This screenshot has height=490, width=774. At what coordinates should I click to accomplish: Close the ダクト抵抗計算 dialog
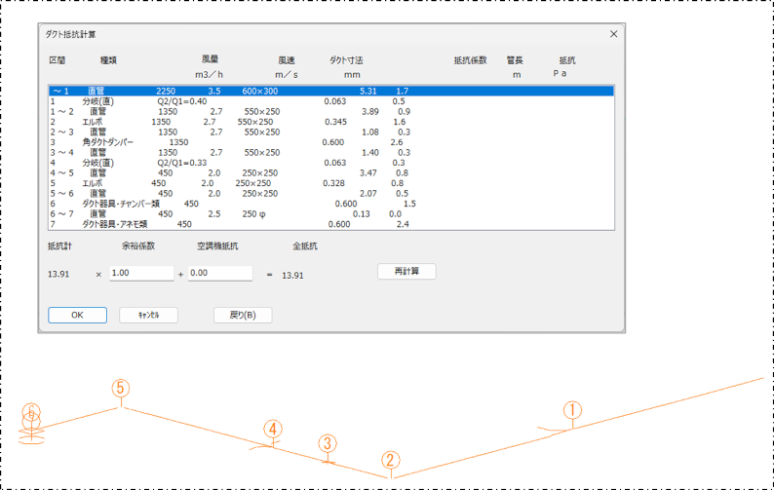tap(613, 34)
